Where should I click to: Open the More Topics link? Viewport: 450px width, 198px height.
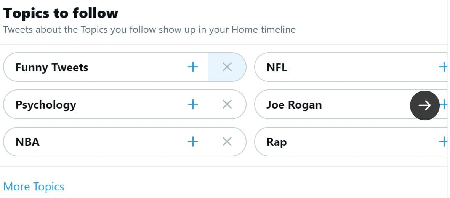34,187
